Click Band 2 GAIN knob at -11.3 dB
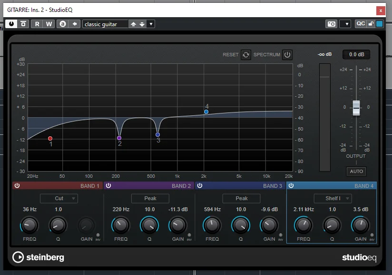 click(x=178, y=225)
